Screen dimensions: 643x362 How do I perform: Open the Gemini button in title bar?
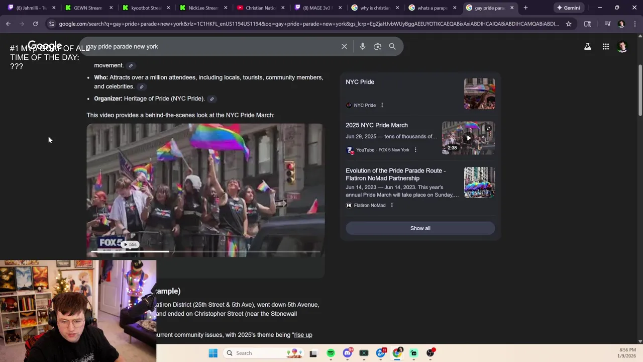click(x=568, y=8)
